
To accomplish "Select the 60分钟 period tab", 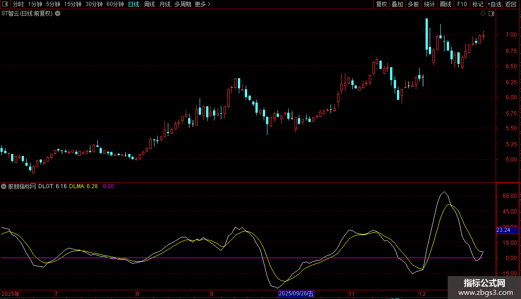I will (115, 4).
